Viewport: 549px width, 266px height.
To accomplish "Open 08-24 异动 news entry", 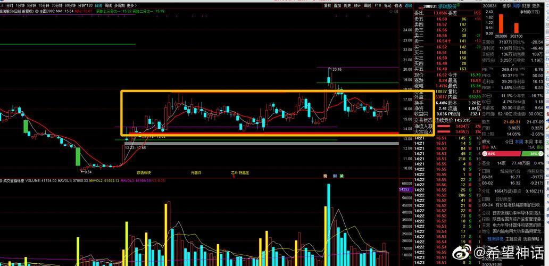I will [x=513, y=205].
